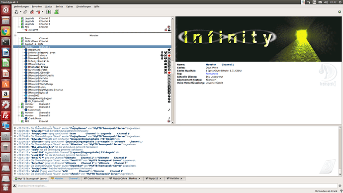Open Google Chrome from the dock
Image resolution: width=343 pixels, height=193 pixels.
pos(5,31)
